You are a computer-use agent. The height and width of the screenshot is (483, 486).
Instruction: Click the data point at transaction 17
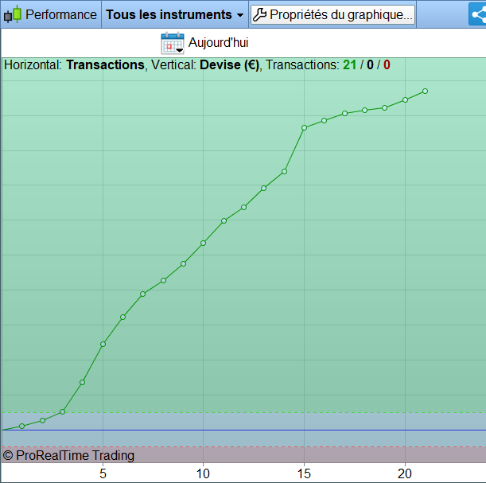[x=344, y=114]
